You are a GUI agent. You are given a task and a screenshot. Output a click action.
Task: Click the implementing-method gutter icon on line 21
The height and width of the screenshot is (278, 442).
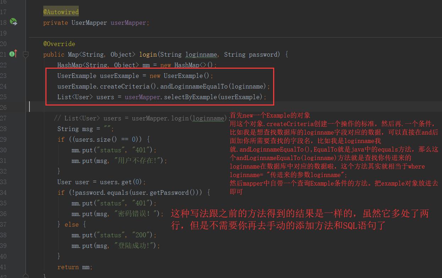tap(12, 54)
